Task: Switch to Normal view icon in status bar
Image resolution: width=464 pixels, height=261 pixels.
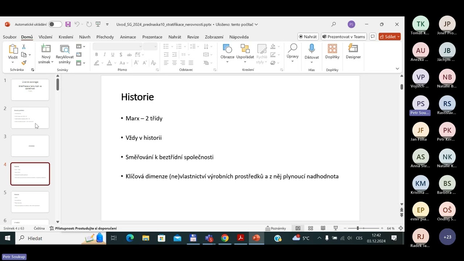Action: click(x=298, y=228)
